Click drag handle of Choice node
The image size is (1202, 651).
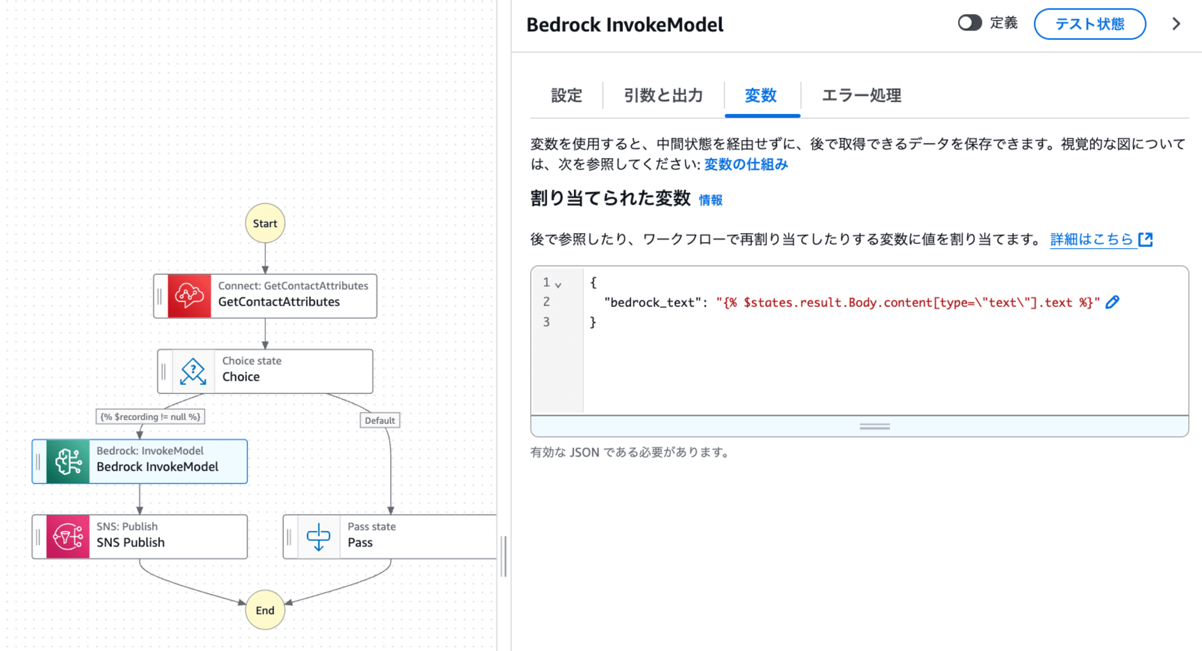[x=163, y=372]
